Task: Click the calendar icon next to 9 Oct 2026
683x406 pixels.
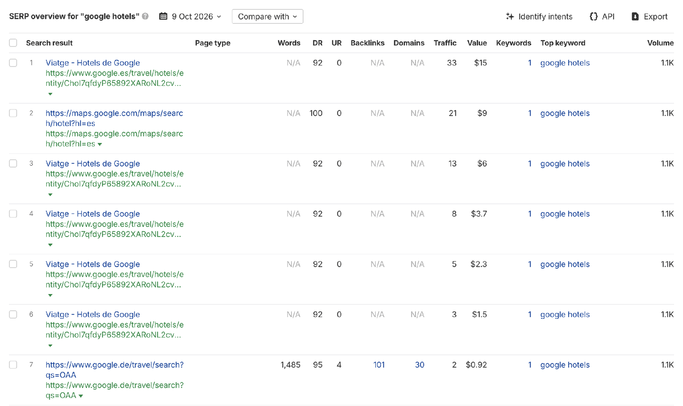Action: (x=163, y=16)
